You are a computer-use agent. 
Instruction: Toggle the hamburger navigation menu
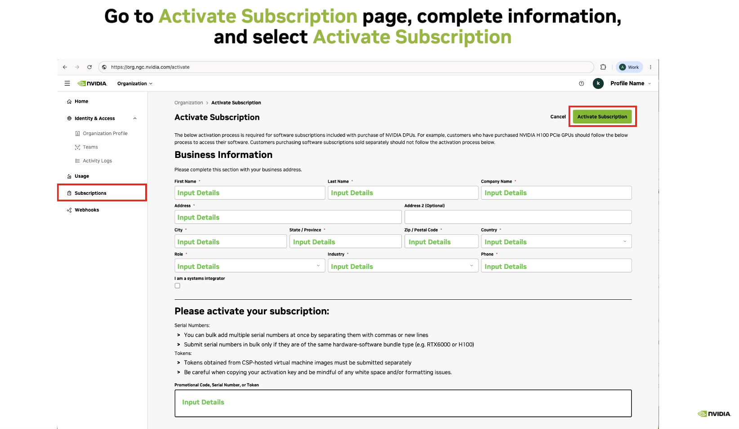(67, 83)
